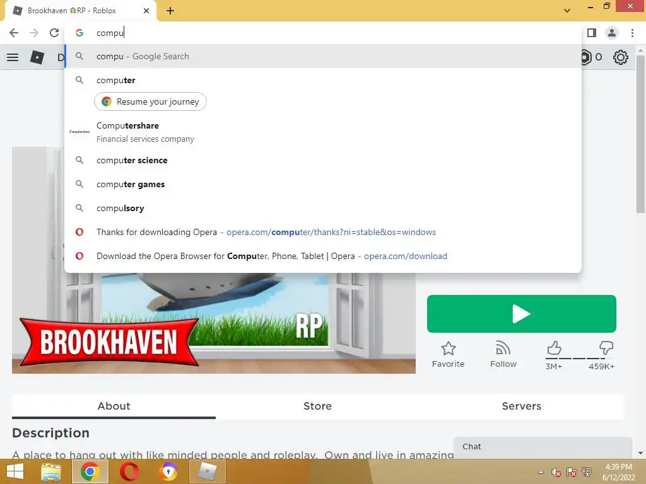Show hidden system tray icons
The height and width of the screenshot is (484, 646).
click(x=541, y=473)
